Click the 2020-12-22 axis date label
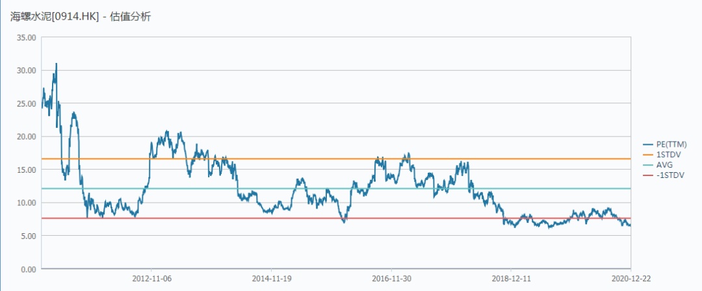 630,278
